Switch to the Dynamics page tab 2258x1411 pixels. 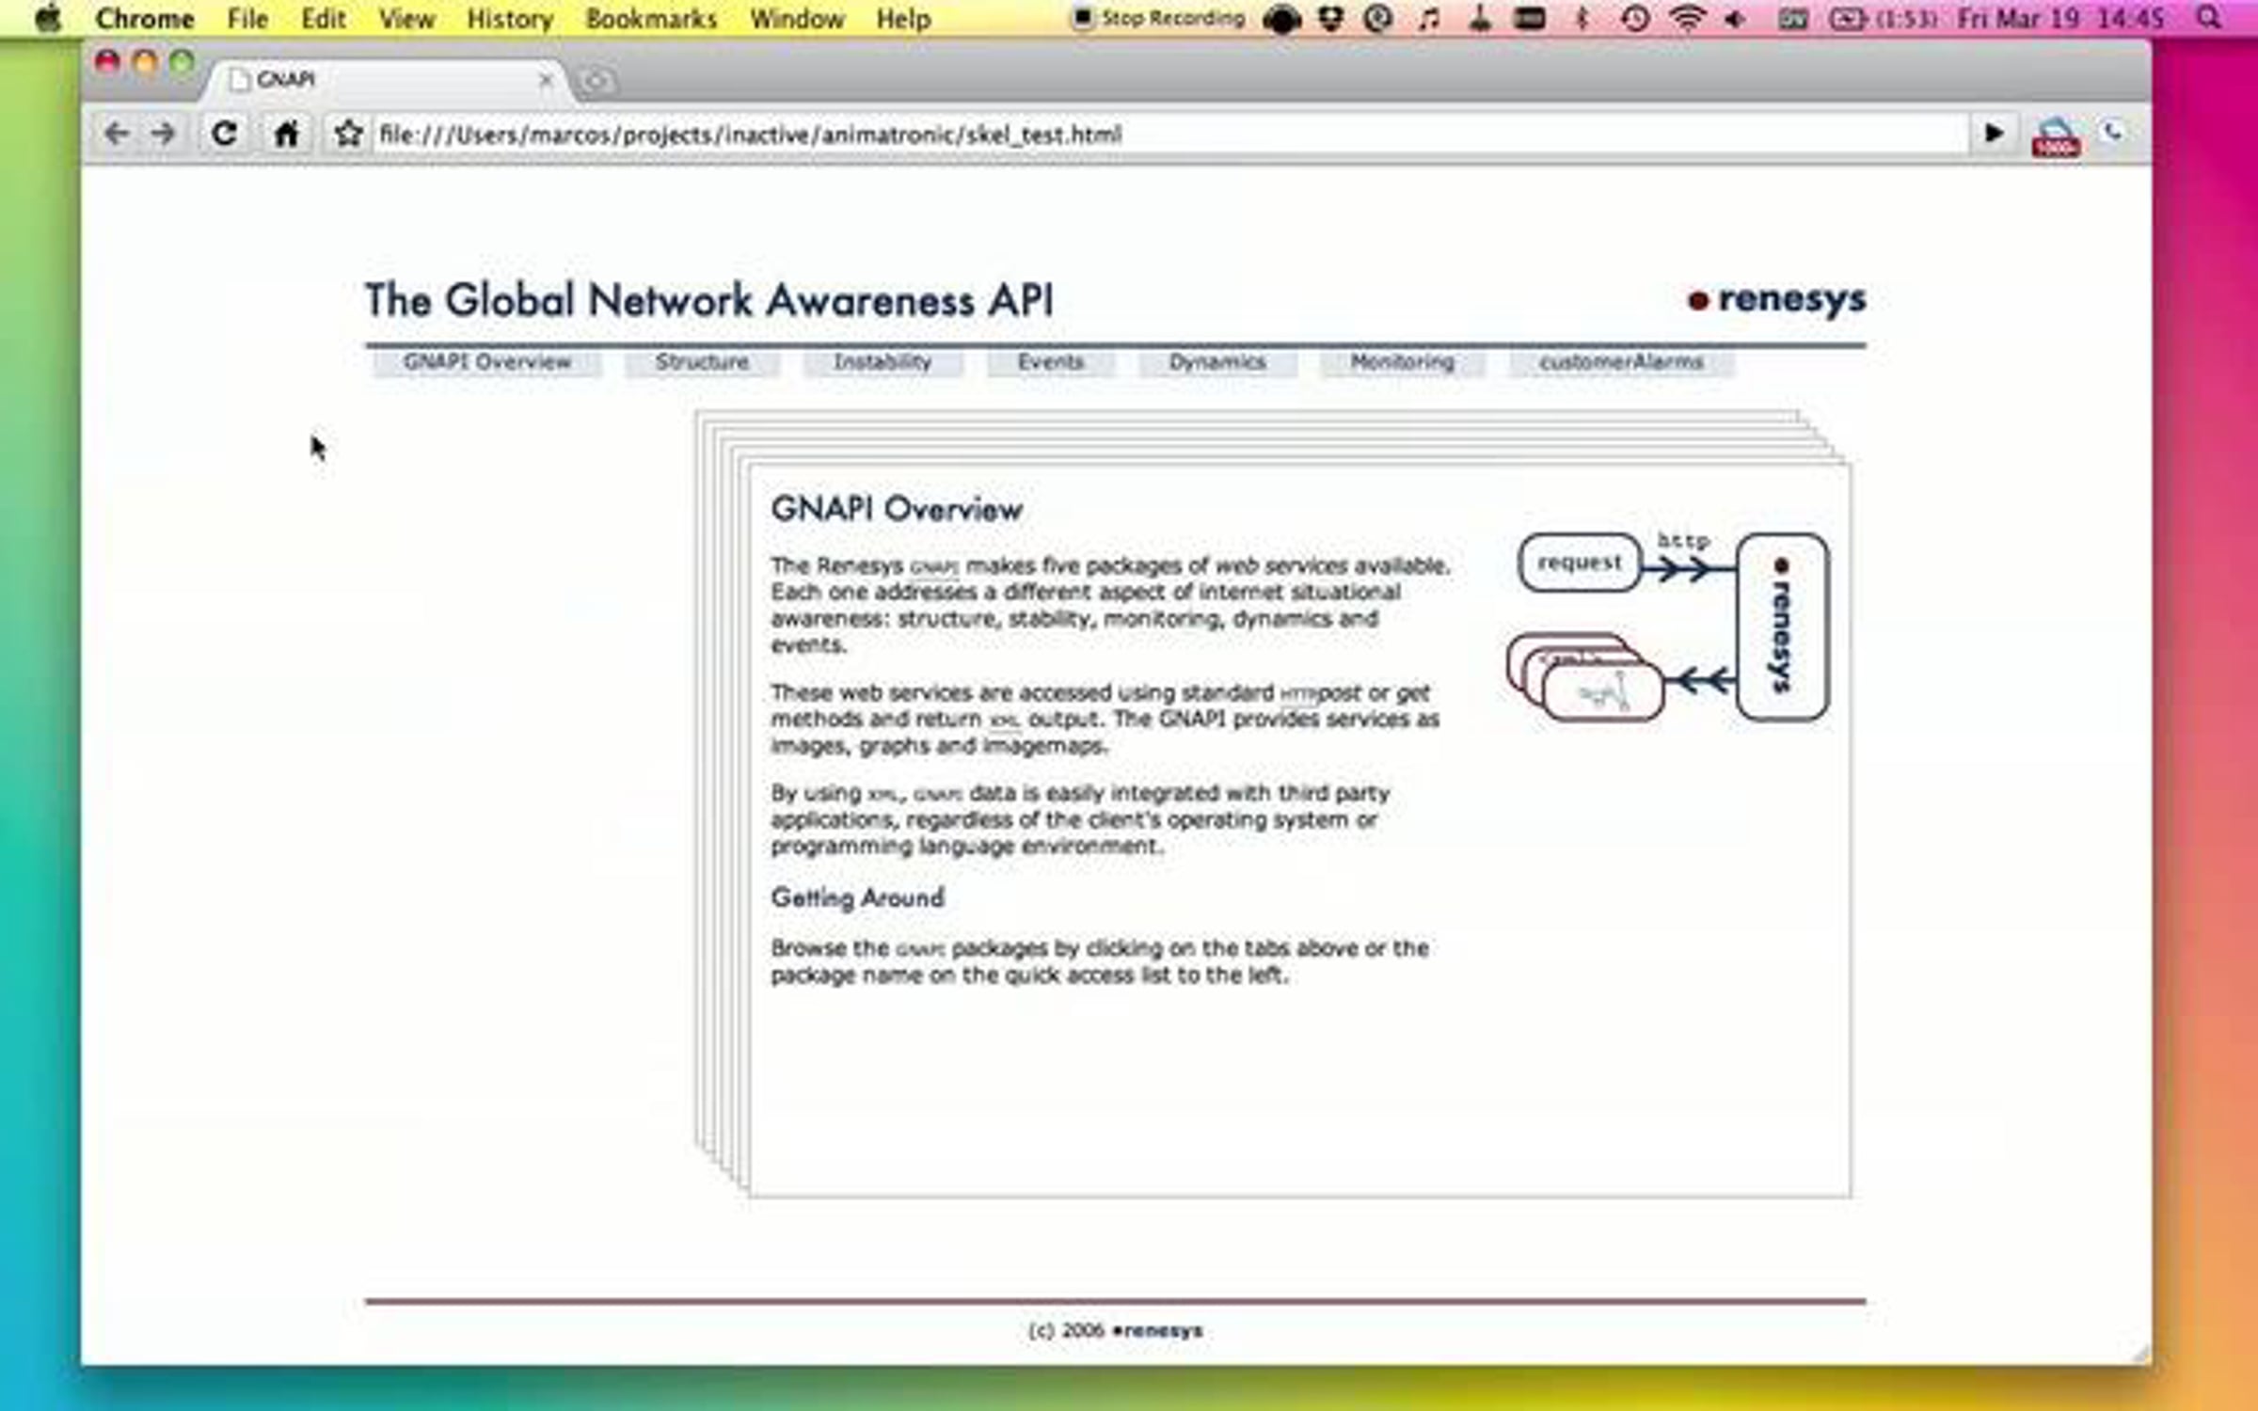1217,362
